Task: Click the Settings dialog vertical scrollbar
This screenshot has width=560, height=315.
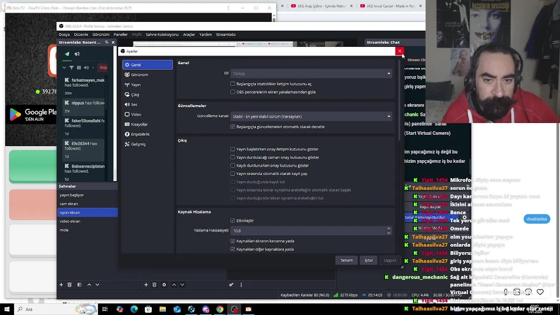Action: 399,99
